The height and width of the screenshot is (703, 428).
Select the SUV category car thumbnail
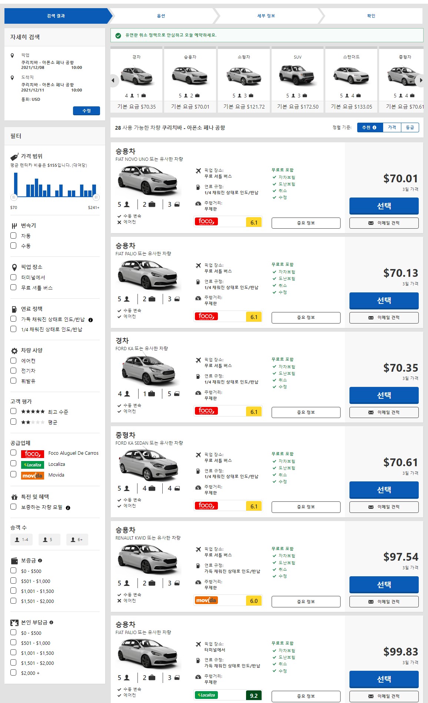pos(298,75)
